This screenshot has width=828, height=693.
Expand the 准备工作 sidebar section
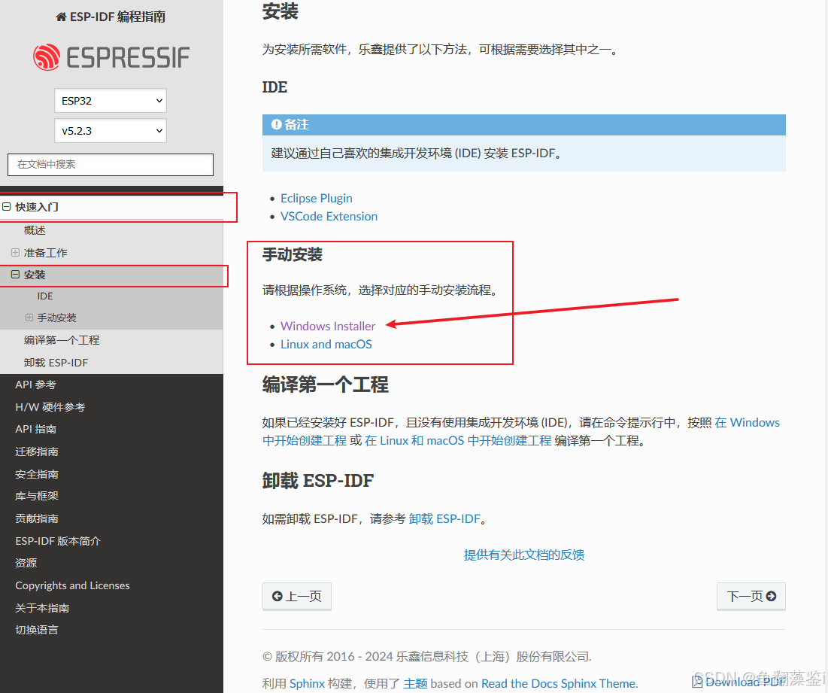(15, 253)
